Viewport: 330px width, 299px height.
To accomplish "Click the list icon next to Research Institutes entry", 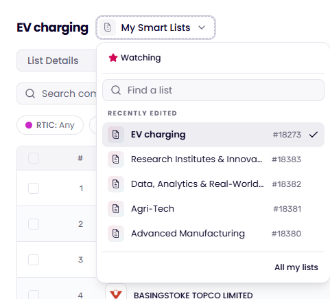I will [116, 159].
